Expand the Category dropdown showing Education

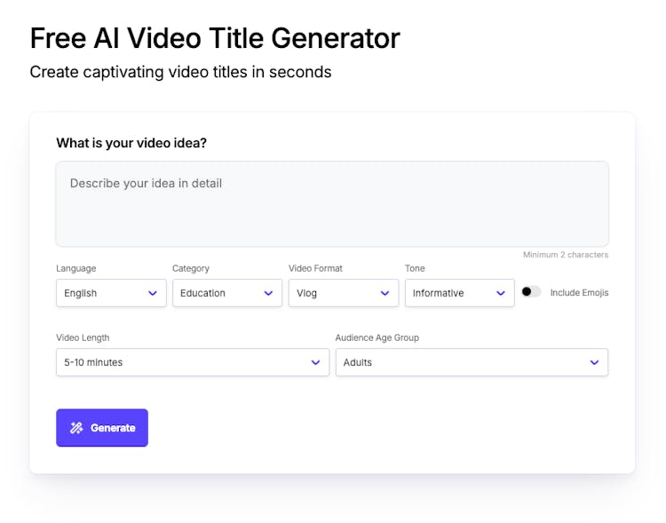pyautogui.click(x=218, y=293)
